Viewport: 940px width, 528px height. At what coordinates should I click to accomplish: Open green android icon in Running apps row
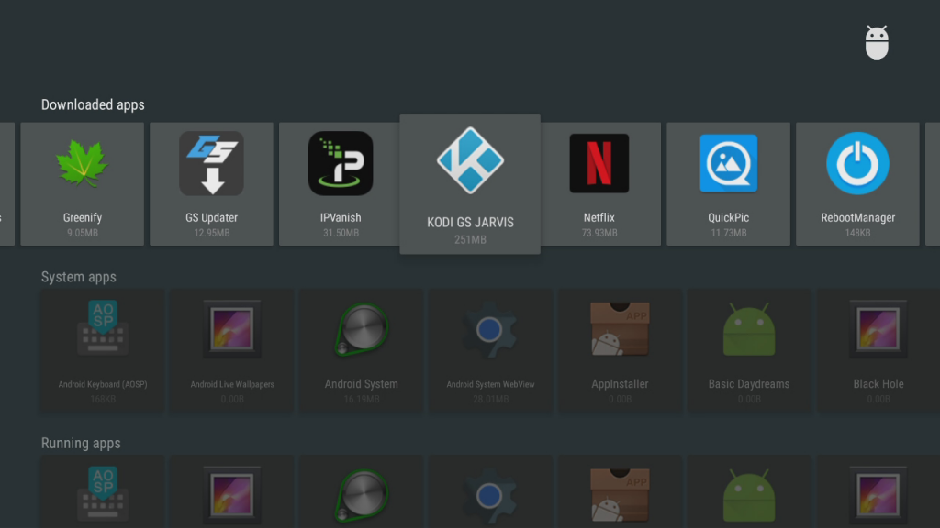coord(749,496)
